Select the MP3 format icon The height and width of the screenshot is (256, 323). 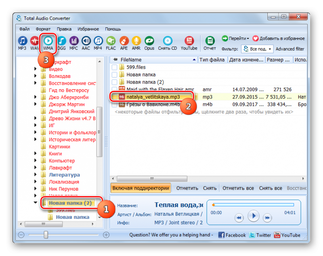[x=22, y=42]
